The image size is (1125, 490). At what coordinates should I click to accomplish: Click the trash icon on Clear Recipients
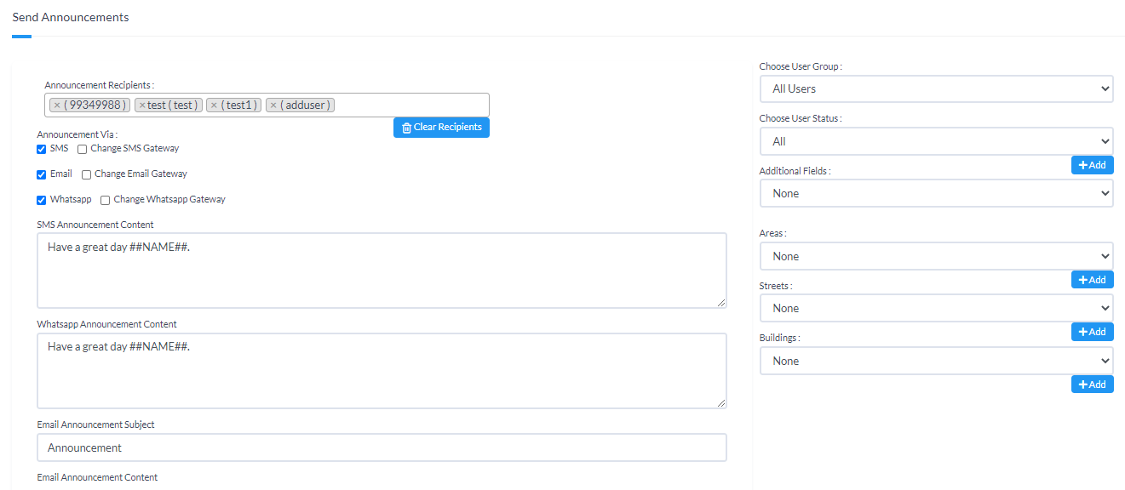[405, 127]
